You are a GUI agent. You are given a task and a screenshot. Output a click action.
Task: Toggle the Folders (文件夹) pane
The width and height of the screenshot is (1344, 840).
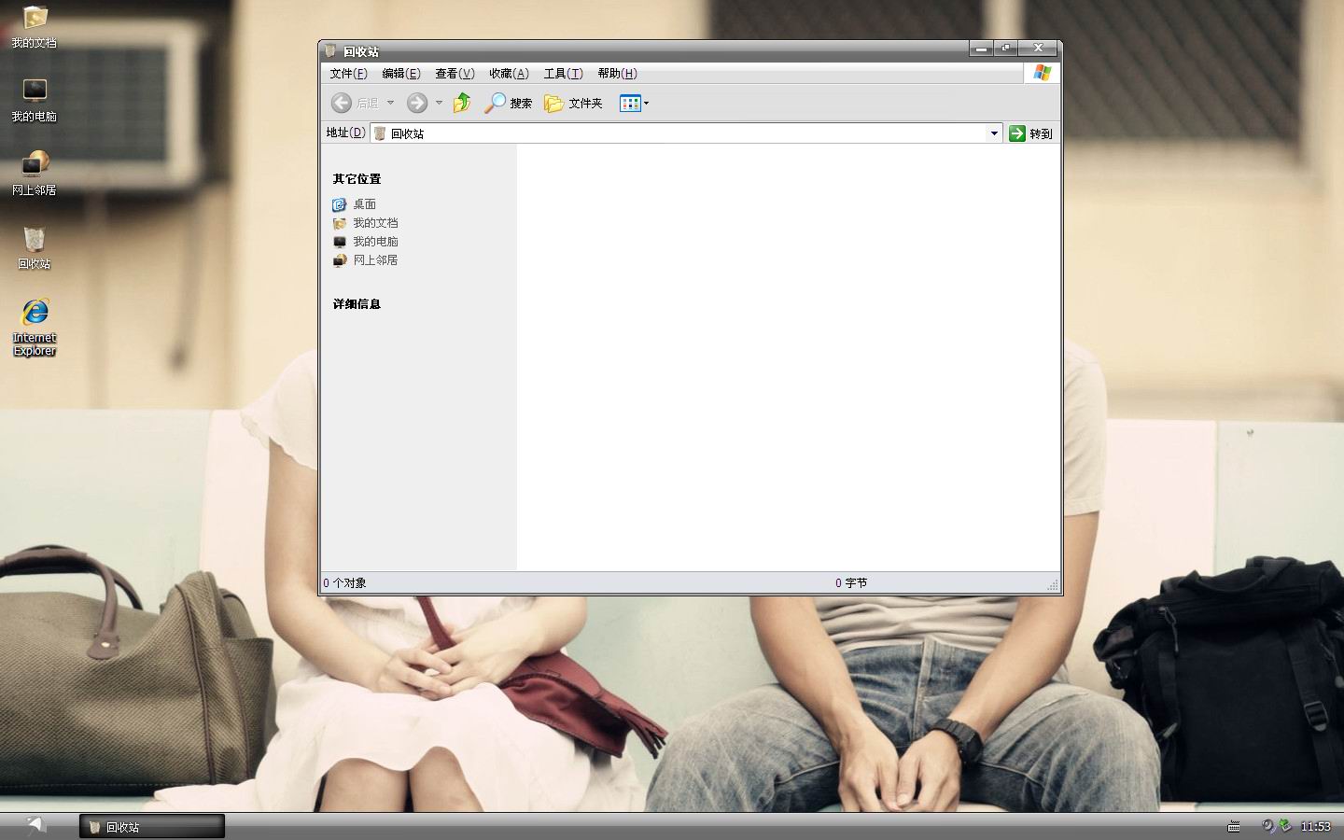(x=574, y=103)
